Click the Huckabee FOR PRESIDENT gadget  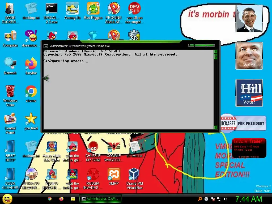243,123
